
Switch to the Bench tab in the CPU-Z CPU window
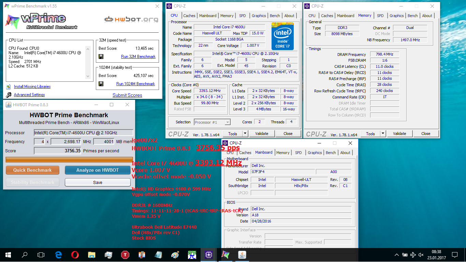275,16
